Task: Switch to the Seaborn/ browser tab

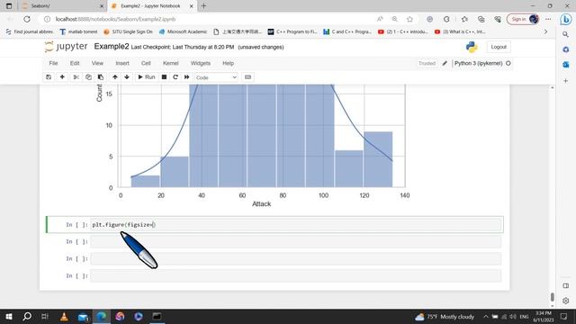Action: [x=62, y=6]
